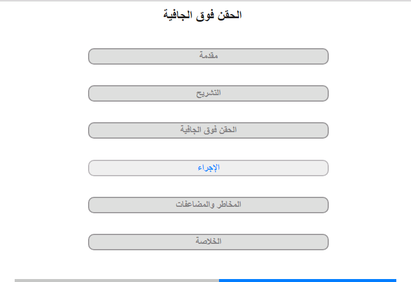This screenshot has height=282, width=411.
Task: Open the second chapter, التشريح
Action: 208,93
